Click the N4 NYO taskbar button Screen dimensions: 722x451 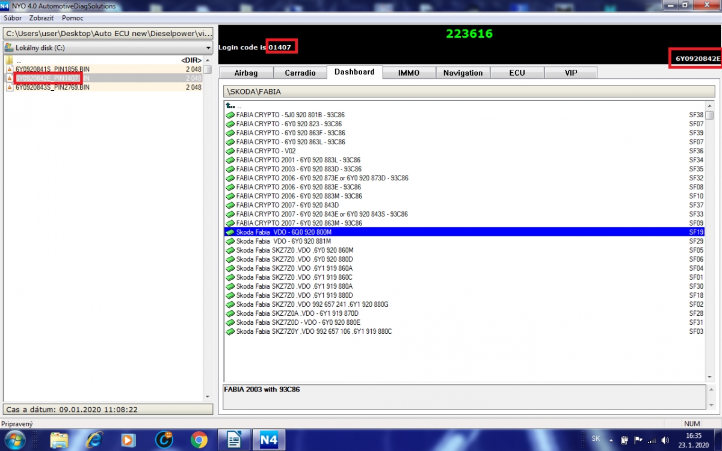tap(269, 440)
